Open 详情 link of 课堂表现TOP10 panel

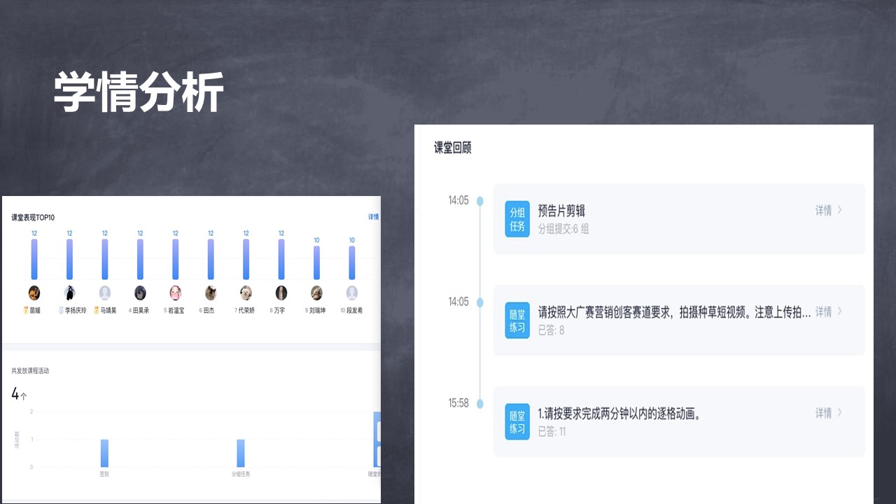pos(374,217)
